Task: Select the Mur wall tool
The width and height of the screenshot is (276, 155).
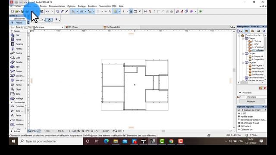Action: 17,35
